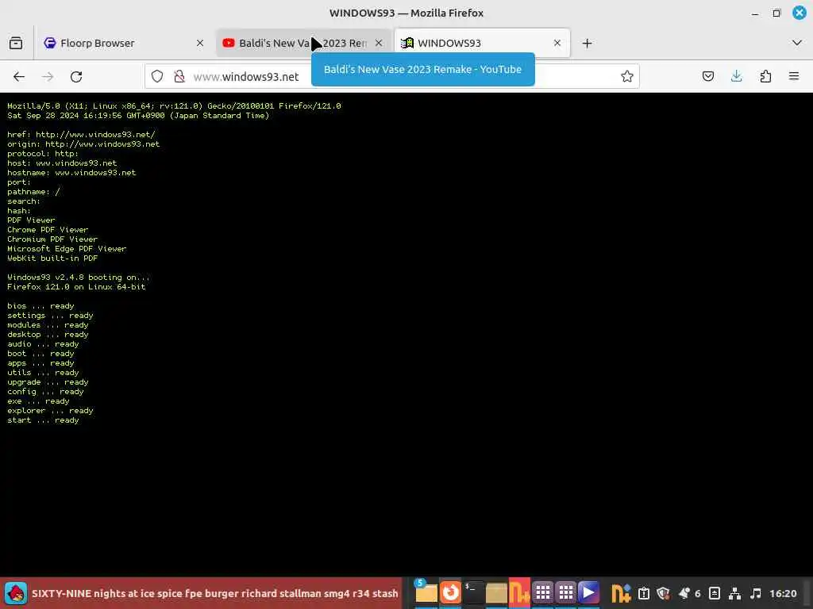Viewport: 813px width, 609px height.
Task: Open the terminal taskbar icon
Action: [x=473, y=592]
